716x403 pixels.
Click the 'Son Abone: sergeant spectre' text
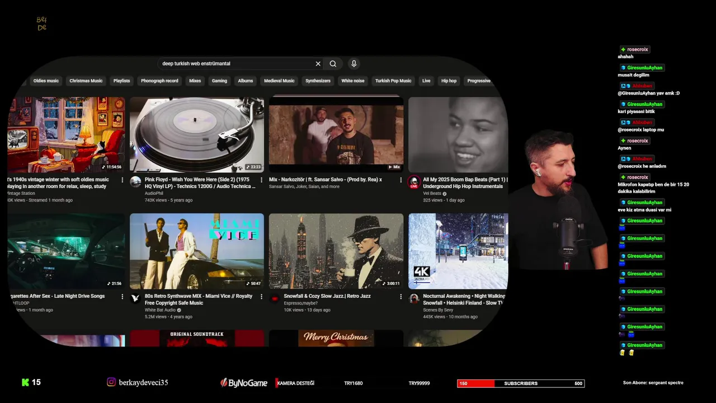pos(653,383)
